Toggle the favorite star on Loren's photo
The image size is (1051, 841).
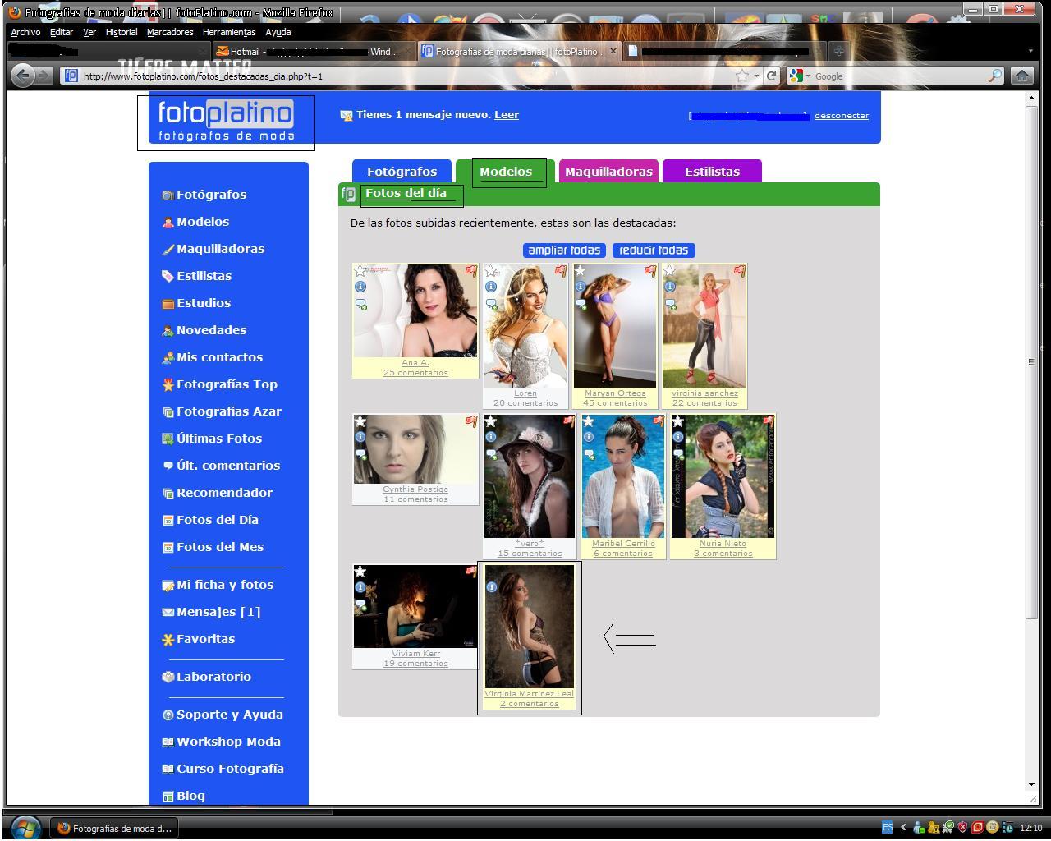pos(491,271)
